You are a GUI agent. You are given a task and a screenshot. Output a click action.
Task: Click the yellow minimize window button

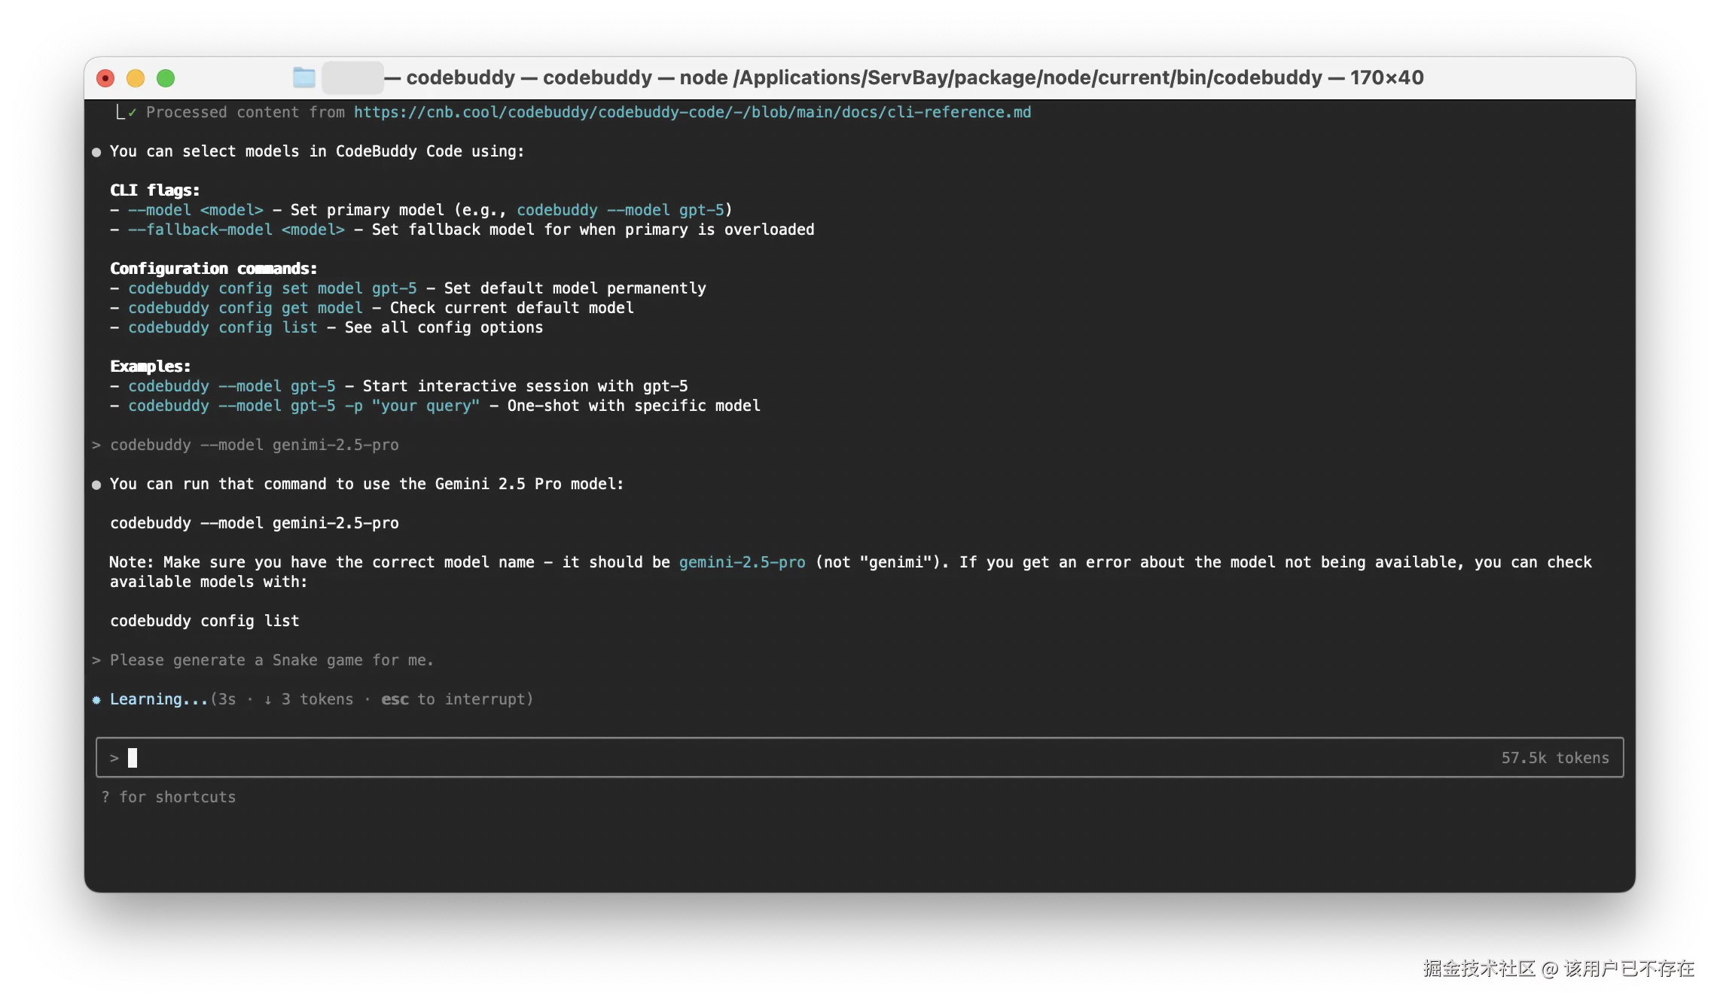(x=136, y=78)
